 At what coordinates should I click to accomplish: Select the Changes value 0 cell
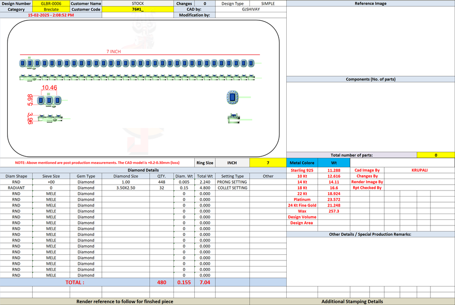coord(205,3)
